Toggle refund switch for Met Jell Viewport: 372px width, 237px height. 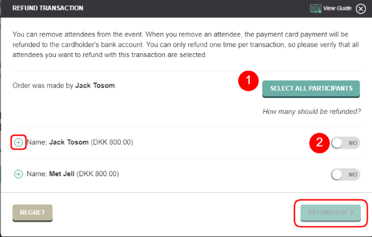(x=345, y=174)
